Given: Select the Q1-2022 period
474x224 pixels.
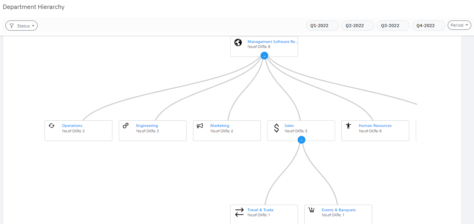Looking at the screenshot, I should point(322,25).
